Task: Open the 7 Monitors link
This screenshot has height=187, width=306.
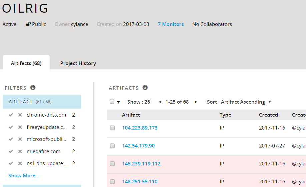Action: [171, 24]
